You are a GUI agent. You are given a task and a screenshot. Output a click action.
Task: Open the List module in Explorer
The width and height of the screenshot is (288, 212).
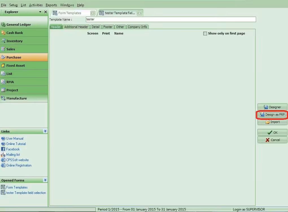click(24, 73)
